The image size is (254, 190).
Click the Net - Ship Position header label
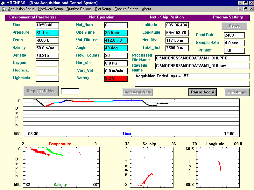(167, 17)
